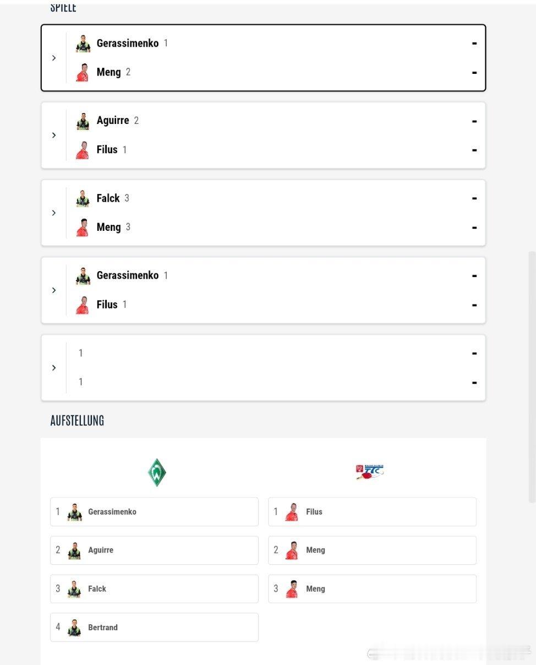Select Meng at position 3 in lineup

(372, 589)
